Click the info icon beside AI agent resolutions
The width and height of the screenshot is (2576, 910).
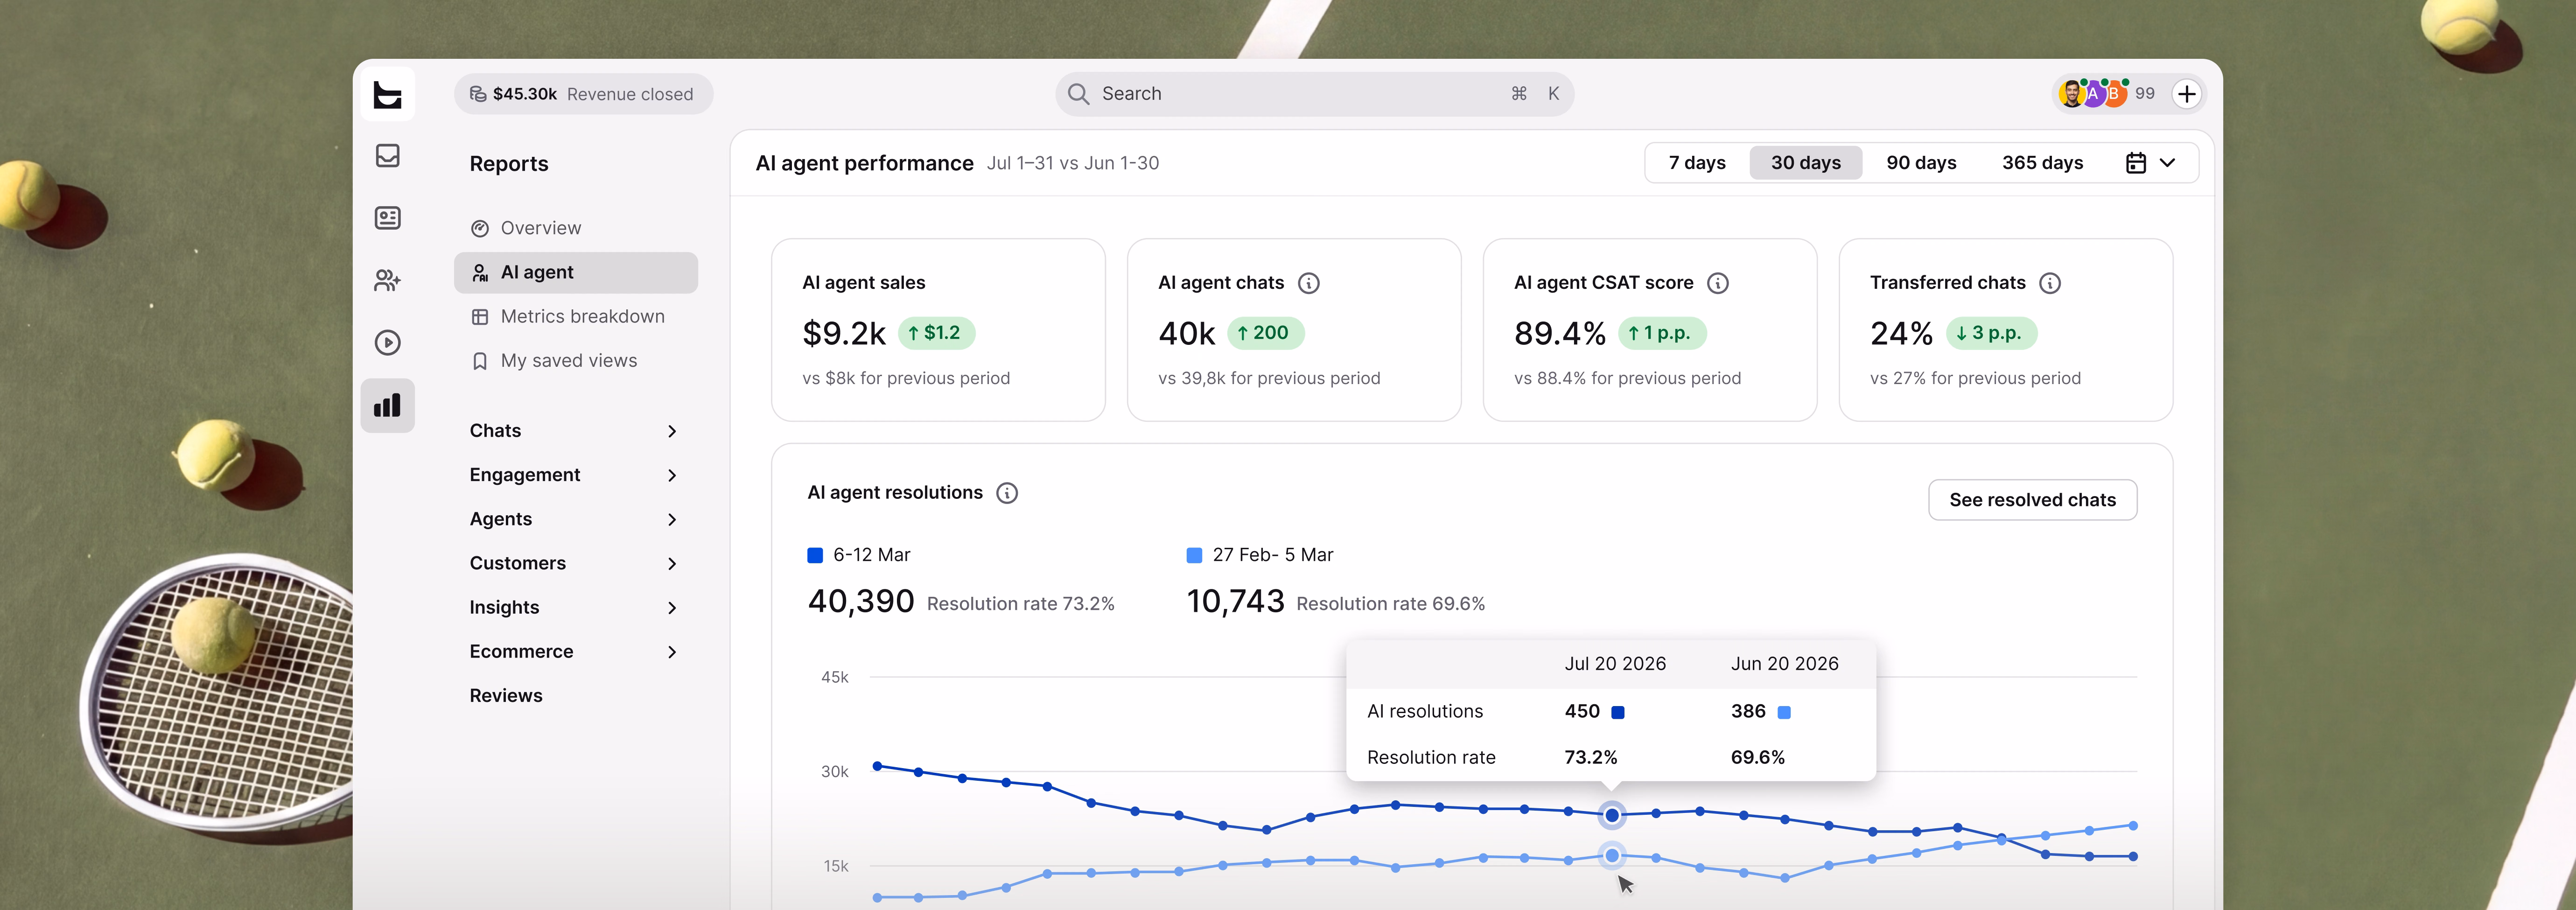tap(1007, 493)
